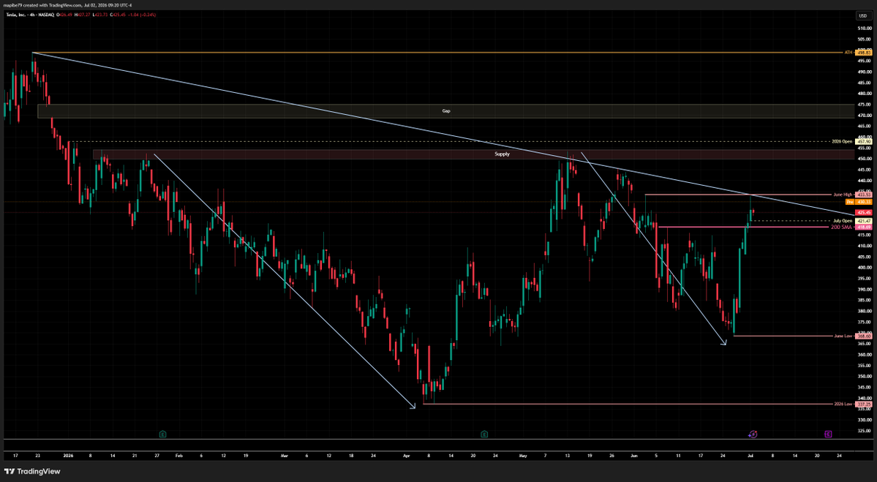Viewport: 877px width, 482px height.
Task: Click the 2026 Low line label
Action: pyautogui.click(x=843, y=404)
